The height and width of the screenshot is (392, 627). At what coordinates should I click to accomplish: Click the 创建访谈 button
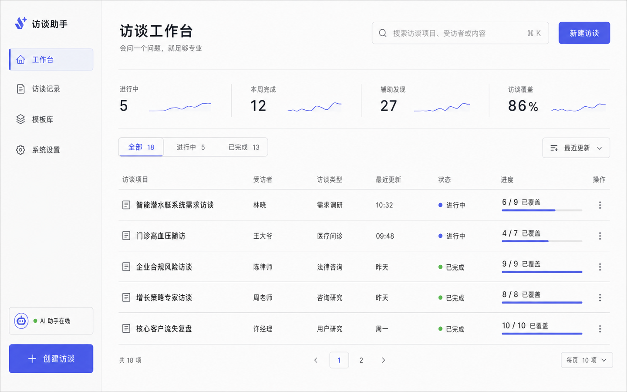point(51,359)
